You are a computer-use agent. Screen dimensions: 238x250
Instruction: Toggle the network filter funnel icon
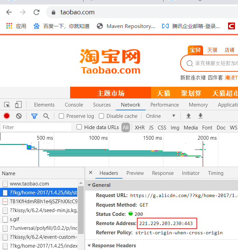(34, 116)
